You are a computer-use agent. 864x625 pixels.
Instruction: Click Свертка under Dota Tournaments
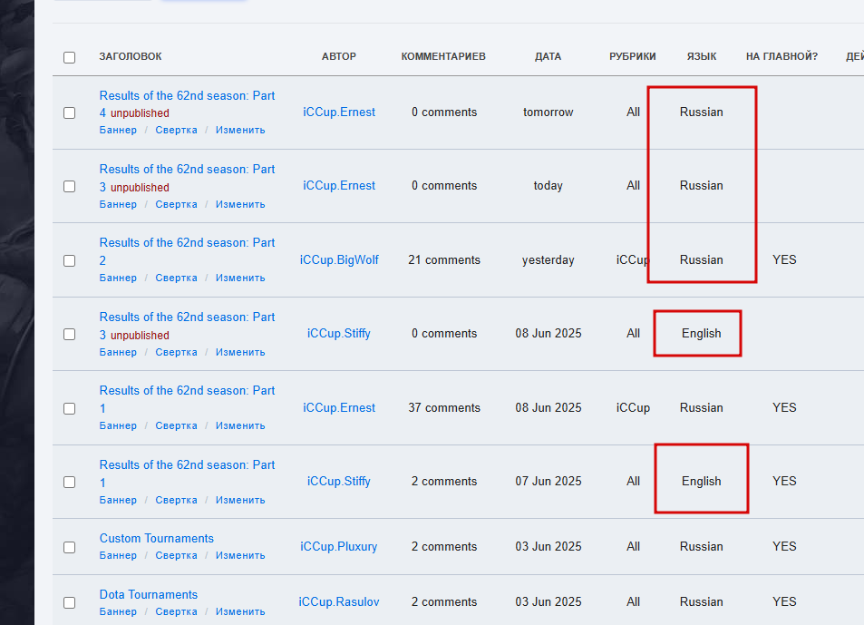[176, 611]
